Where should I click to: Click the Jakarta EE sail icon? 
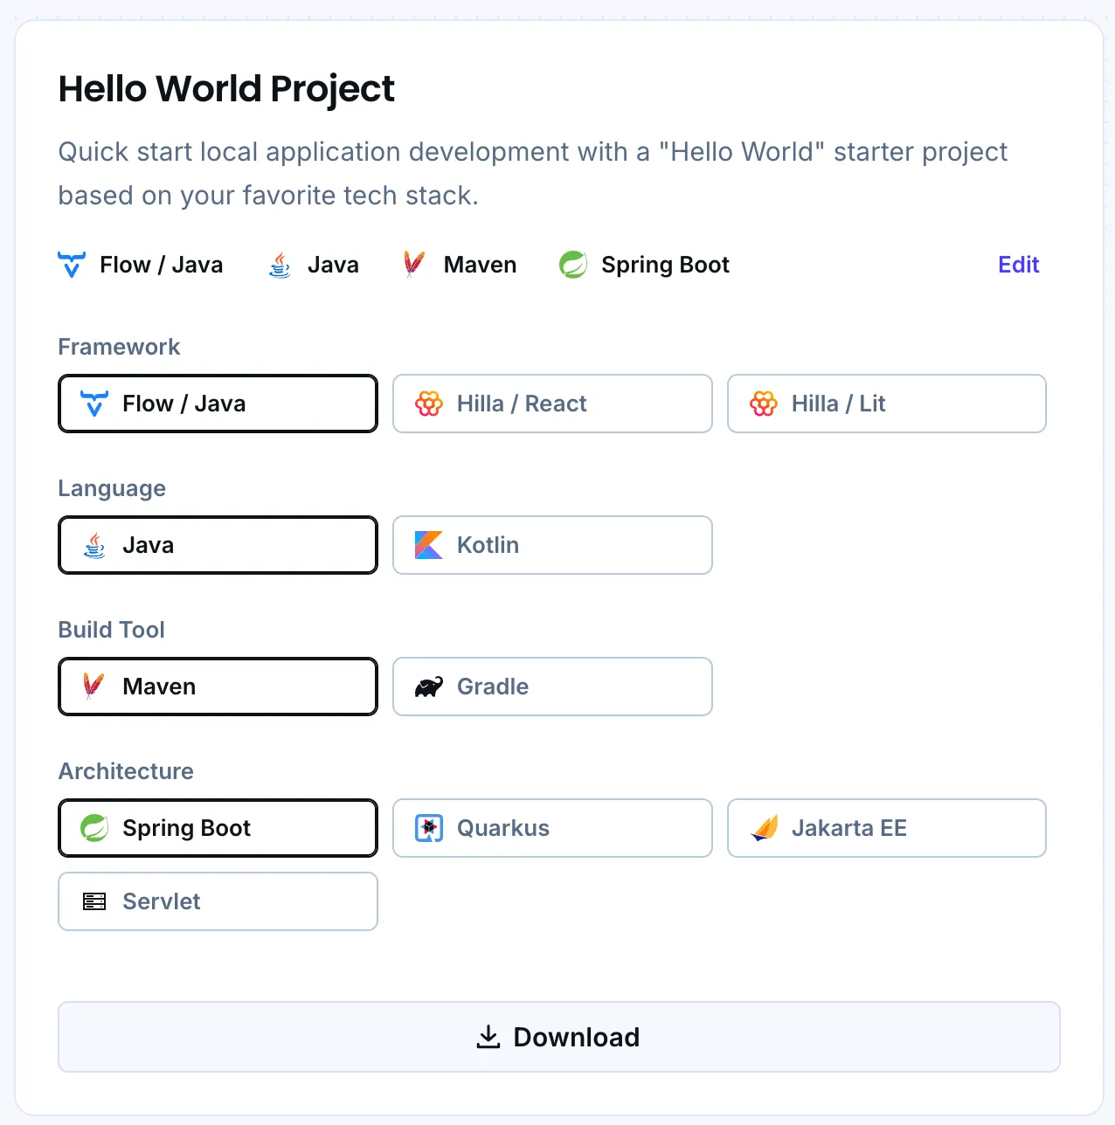(x=764, y=828)
